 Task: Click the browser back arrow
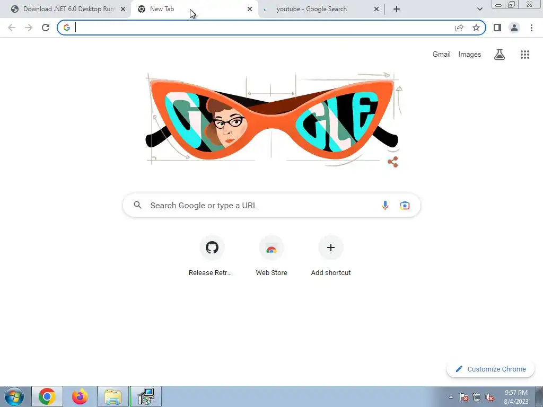coord(12,28)
